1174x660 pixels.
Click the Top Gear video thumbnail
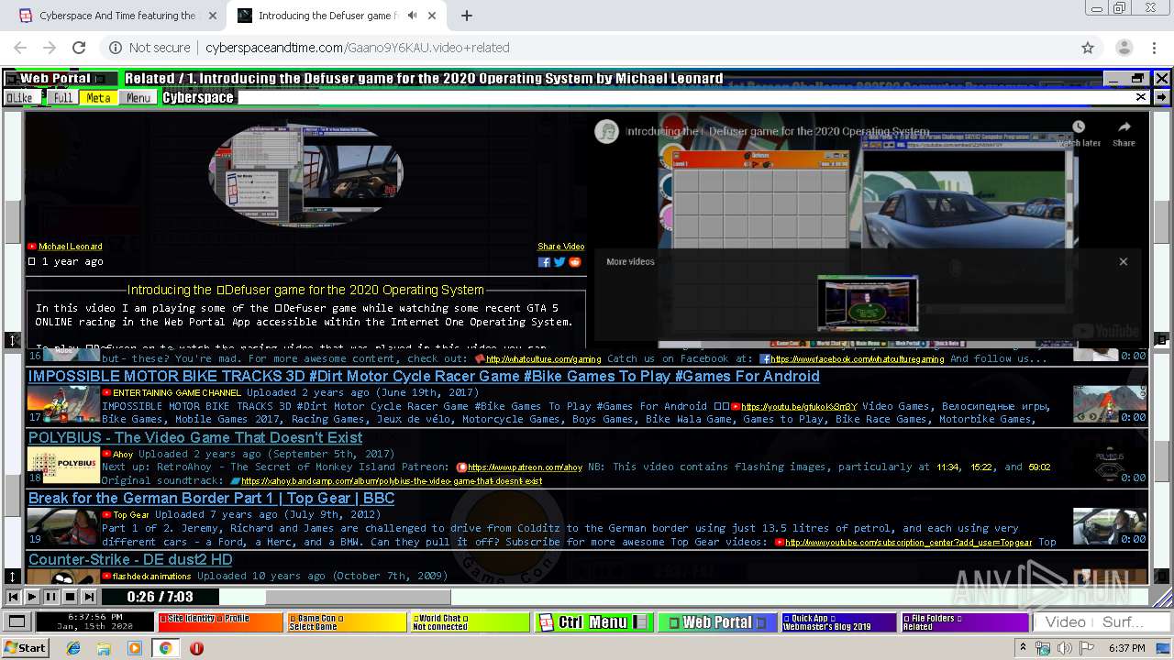coord(64,526)
